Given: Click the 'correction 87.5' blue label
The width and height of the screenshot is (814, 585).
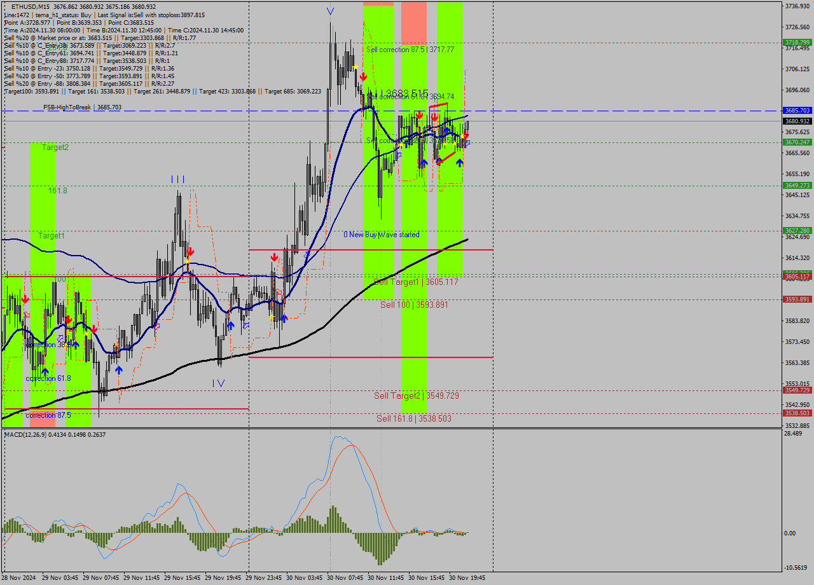Looking at the screenshot, I should tap(48, 415).
